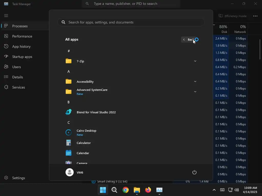This screenshot has width=262, height=196.
Task: Open the VM6 user account menu
Action: coord(74,172)
